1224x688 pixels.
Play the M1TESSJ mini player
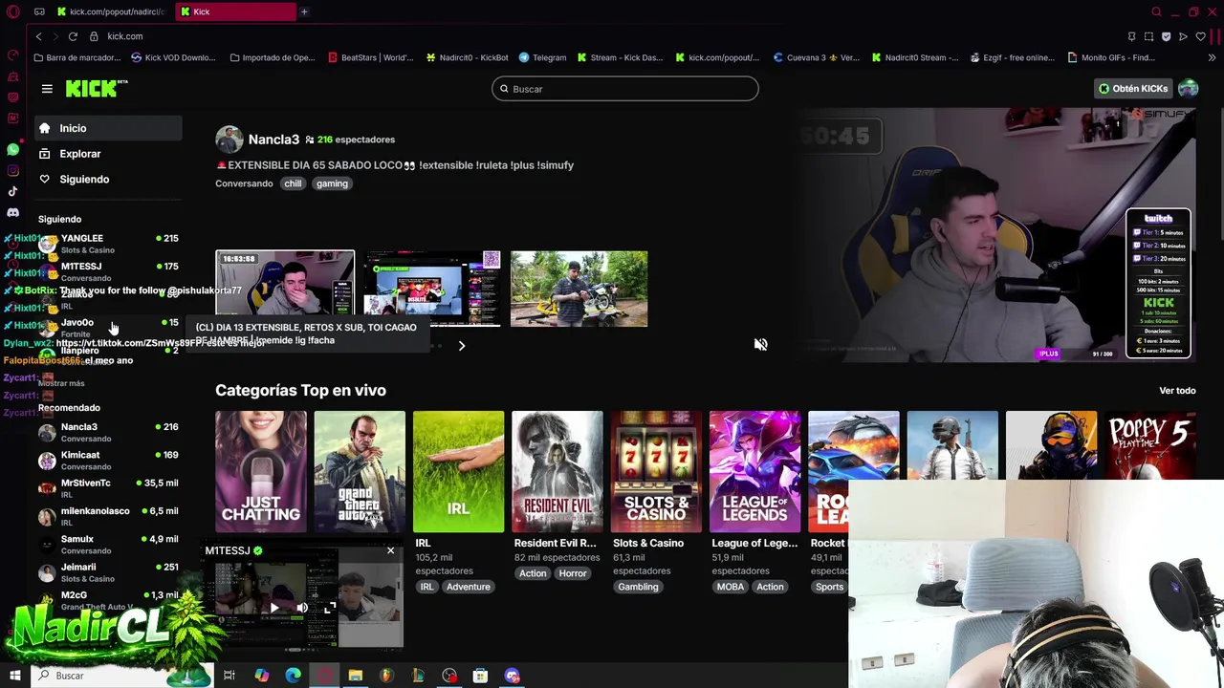tap(274, 608)
